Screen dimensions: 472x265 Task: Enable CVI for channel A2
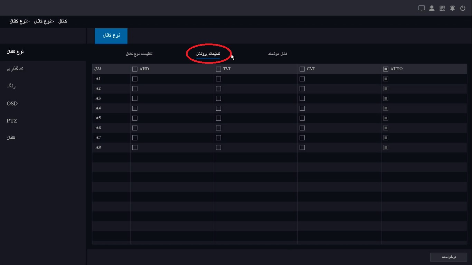302,89
